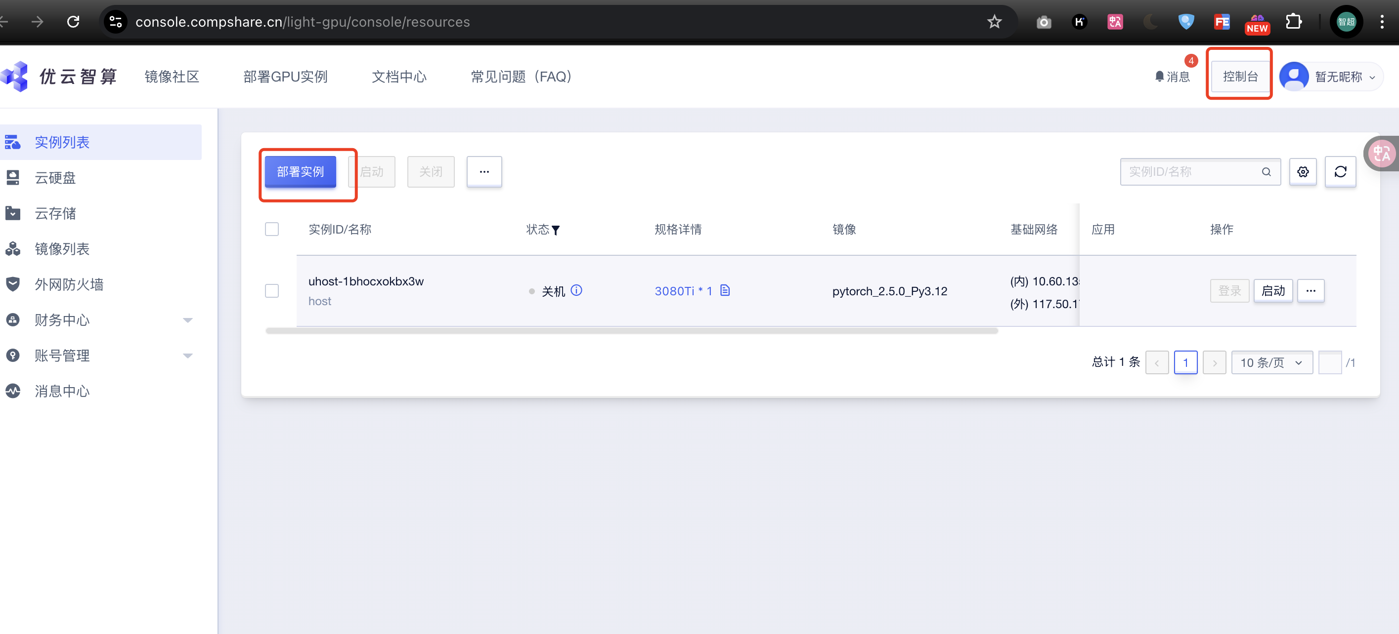Screen dimensions: 1399x634
Task: Click the floating translate widget icon
Action: pyautogui.click(x=1381, y=154)
